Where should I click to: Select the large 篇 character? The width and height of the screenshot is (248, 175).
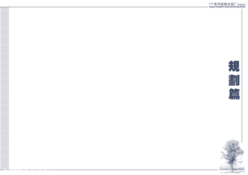click(234, 94)
